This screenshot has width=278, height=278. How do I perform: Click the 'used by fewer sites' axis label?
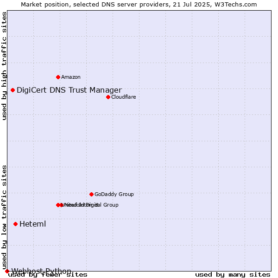[48, 275]
